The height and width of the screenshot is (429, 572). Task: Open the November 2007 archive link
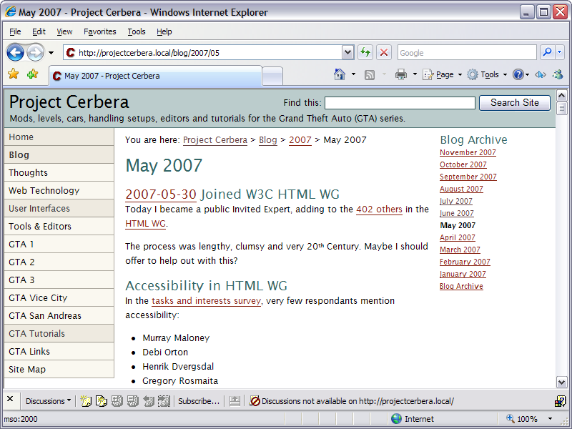468,152
